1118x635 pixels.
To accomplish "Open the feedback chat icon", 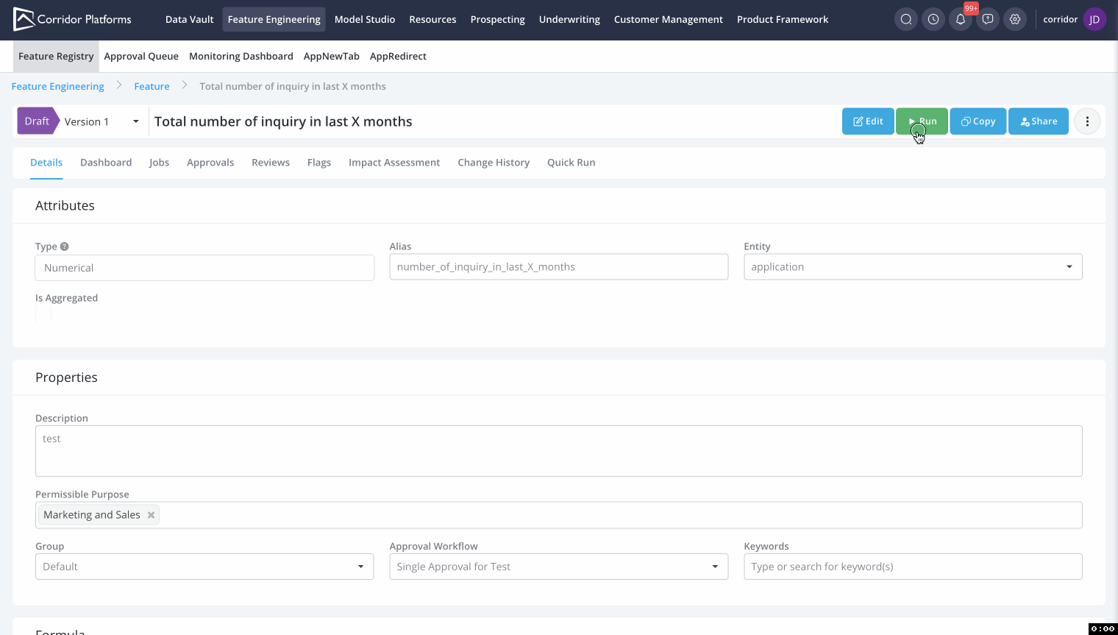I will tap(988, 20).
